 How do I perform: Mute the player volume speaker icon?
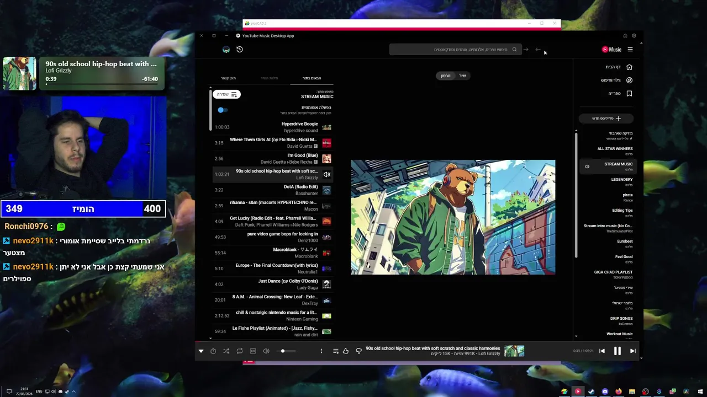266,351
